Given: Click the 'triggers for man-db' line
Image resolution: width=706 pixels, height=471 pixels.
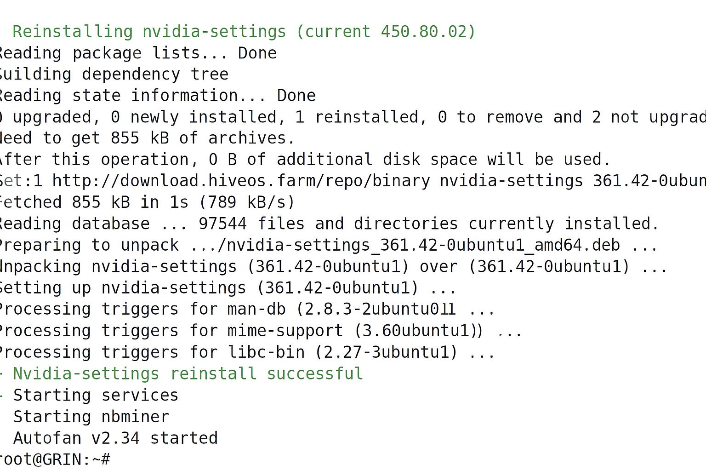Looking at the screenshot, I should pos(247,309).
